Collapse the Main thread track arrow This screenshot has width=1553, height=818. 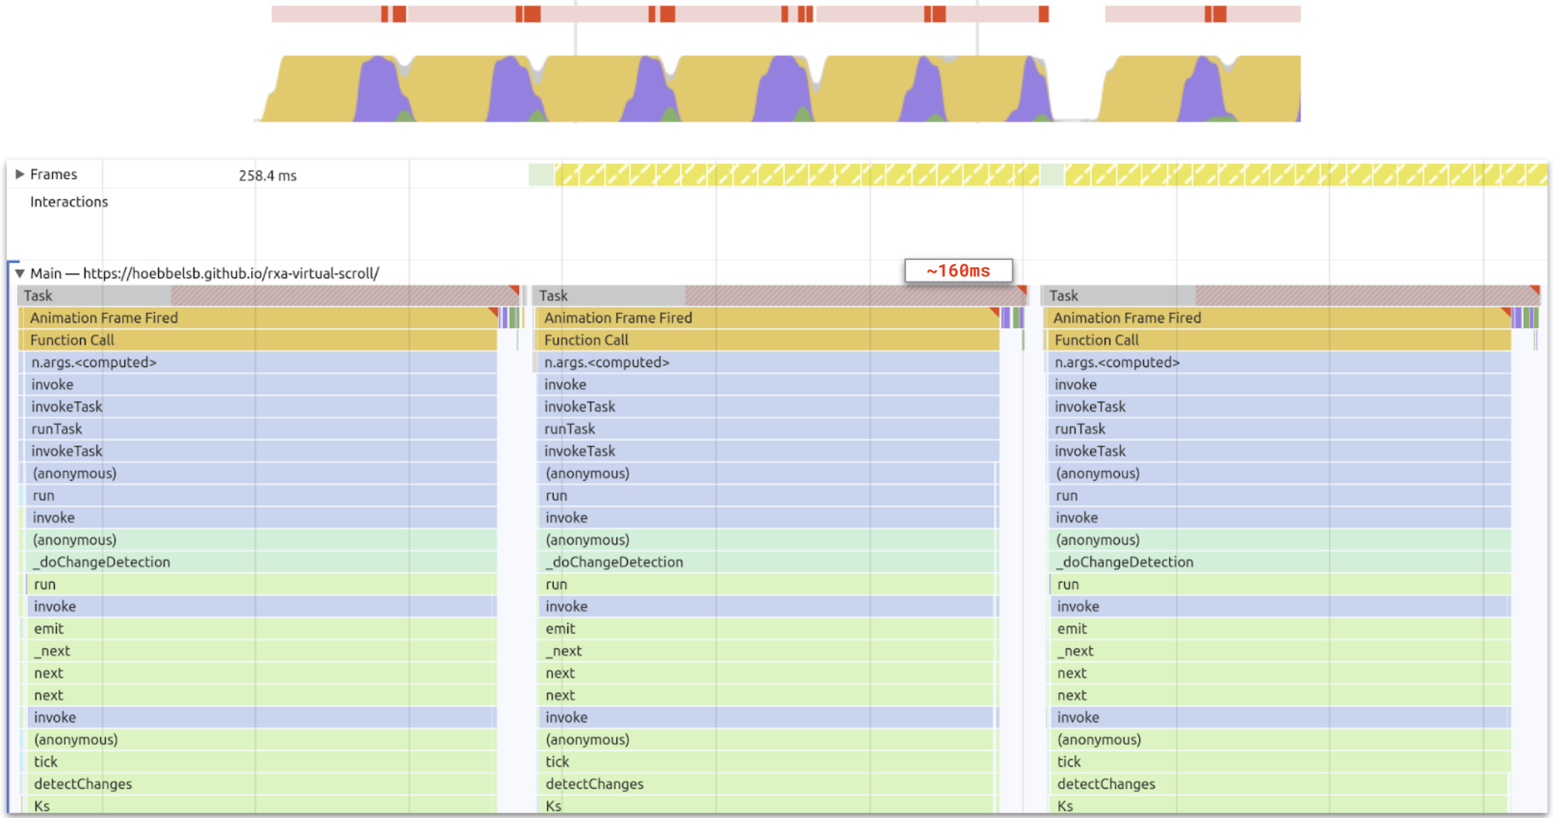[20, 274]
